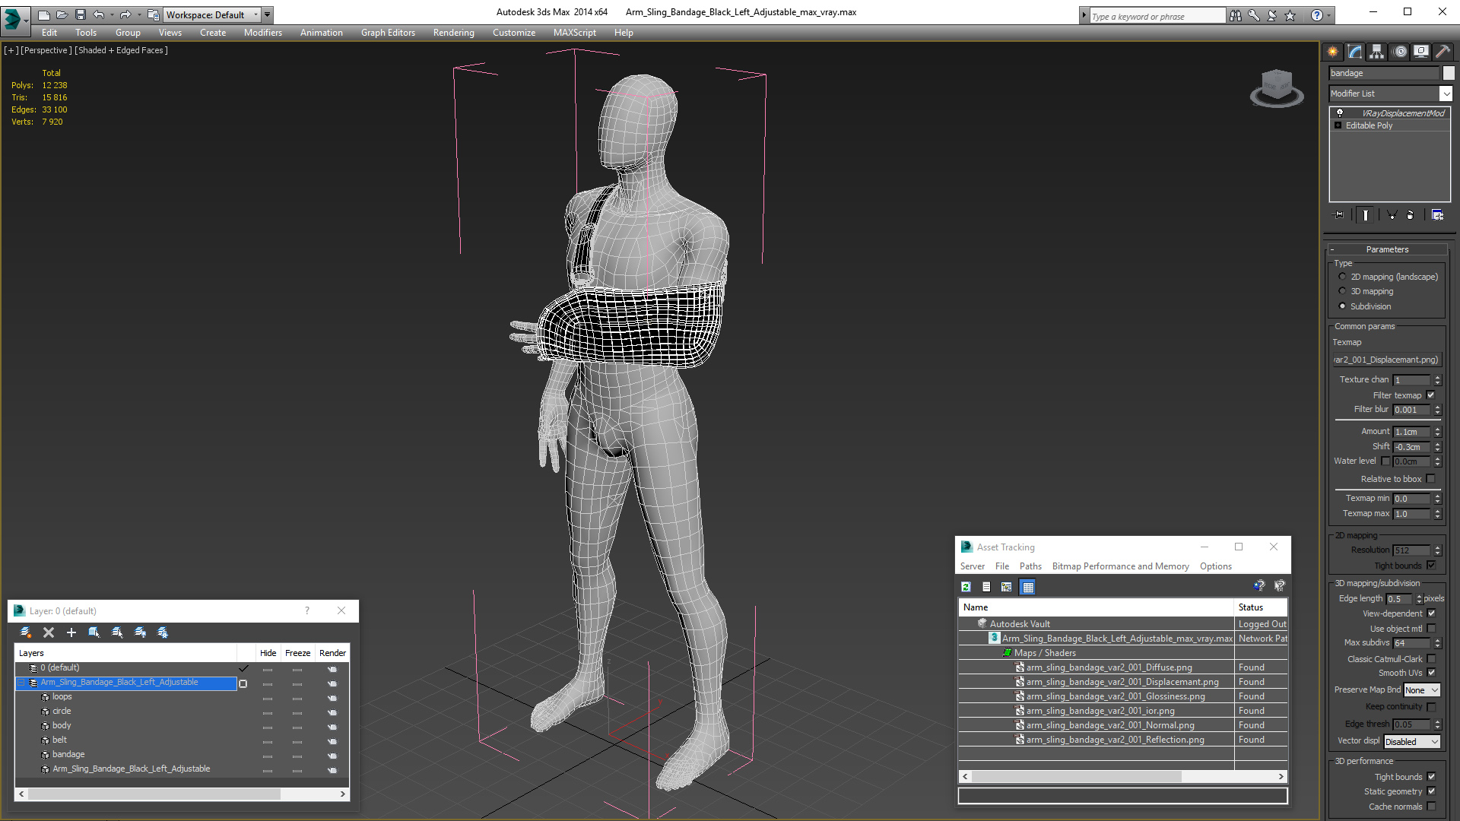
Task: Click Highlight Selected Objects' Layers icon
Action: pyautogui.click(x=117, y=632)
